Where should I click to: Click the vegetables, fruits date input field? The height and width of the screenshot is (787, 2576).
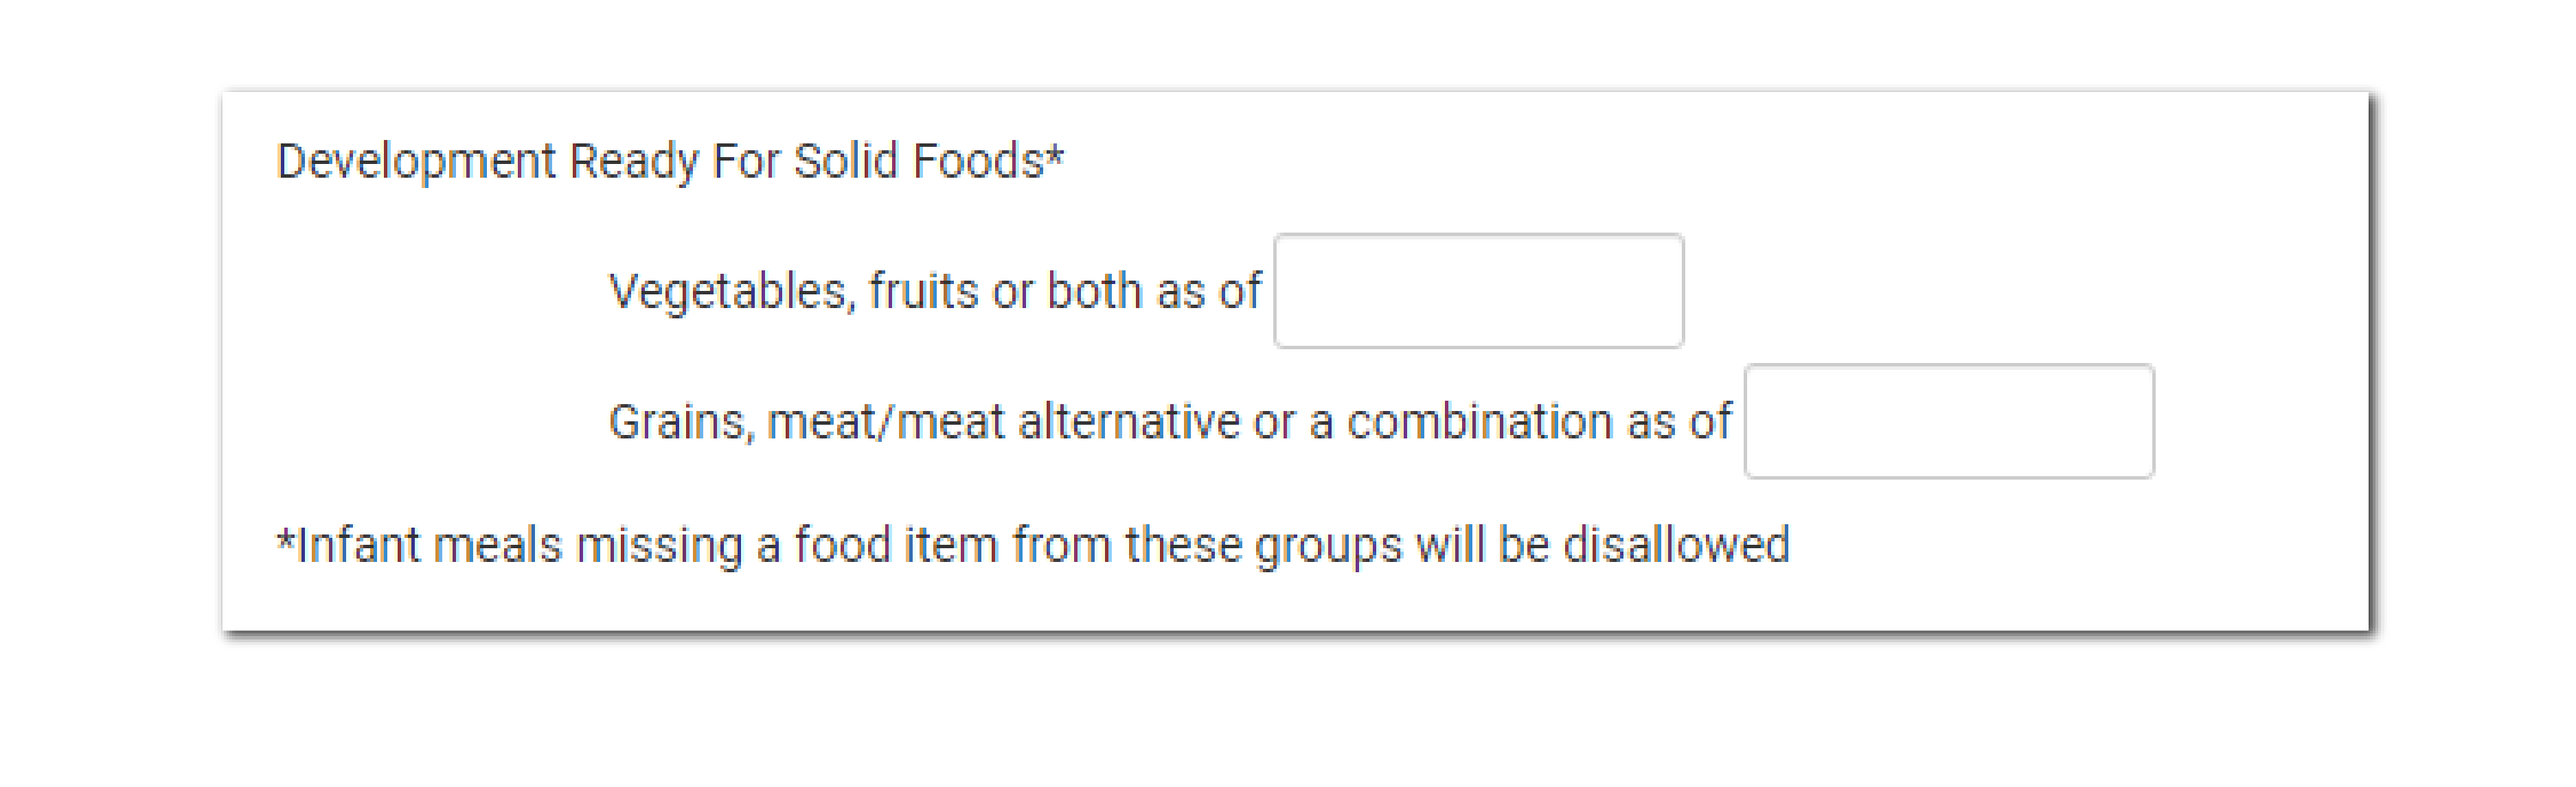[1478, 291]
